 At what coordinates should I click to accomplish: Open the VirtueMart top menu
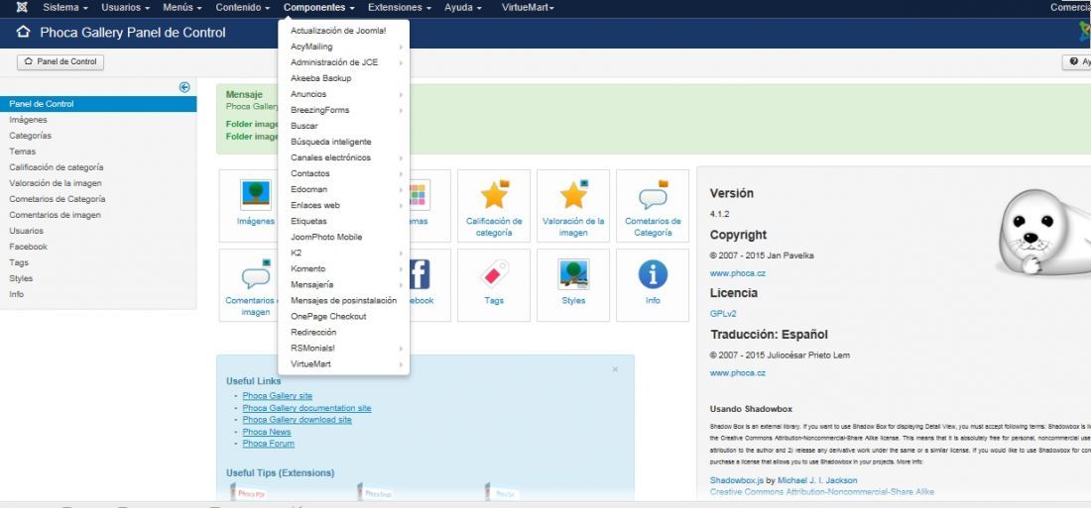[x=528, y=8]
